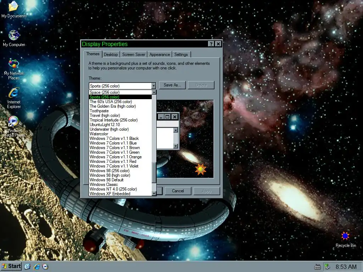Collapse the Theme combo box via arrow
The height and width of the screenshot is (272, 363).
pyautogui.click(x=154, y=86)
